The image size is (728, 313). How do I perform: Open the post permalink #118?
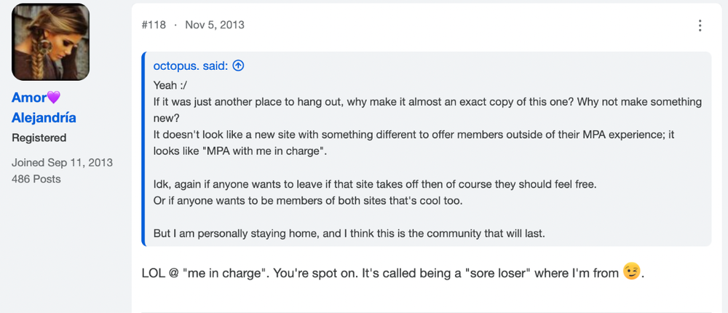tap(154, 25)
